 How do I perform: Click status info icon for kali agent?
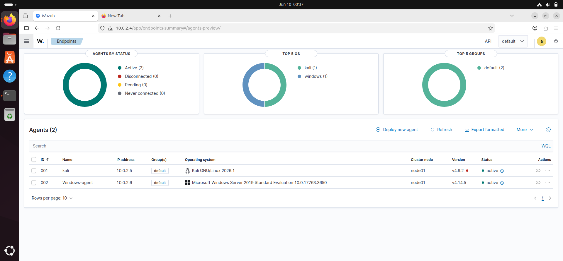(502, 171)
